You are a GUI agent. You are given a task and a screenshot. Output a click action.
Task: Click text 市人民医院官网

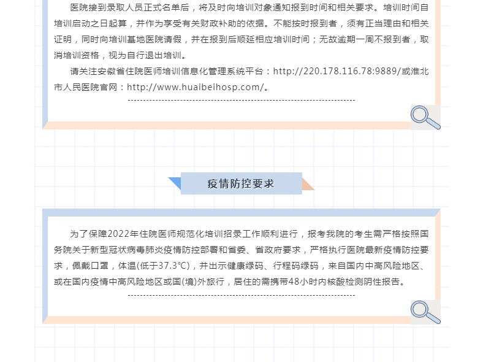(x=86, y=87)
